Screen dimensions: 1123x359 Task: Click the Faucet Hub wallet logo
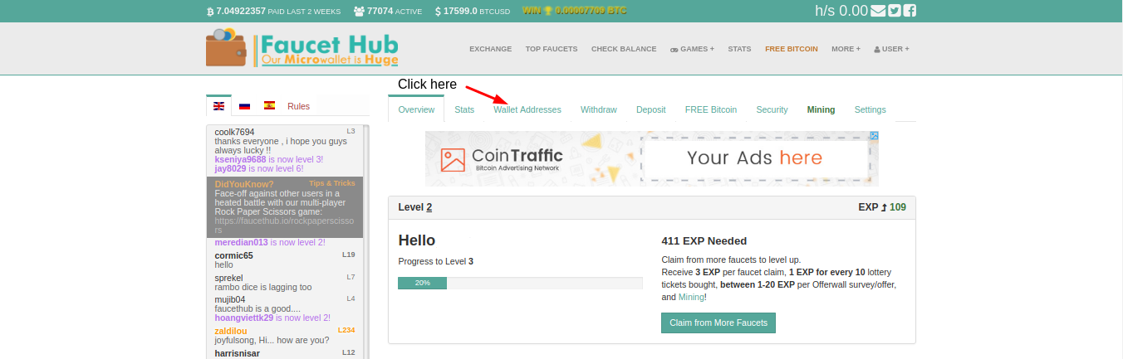(302, 48)
